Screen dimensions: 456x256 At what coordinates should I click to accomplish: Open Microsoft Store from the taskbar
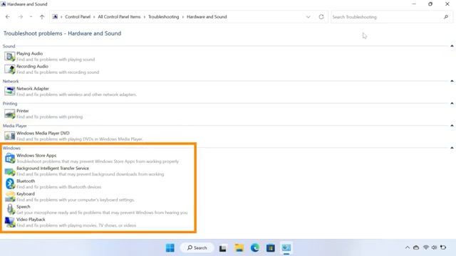point(271,248)
